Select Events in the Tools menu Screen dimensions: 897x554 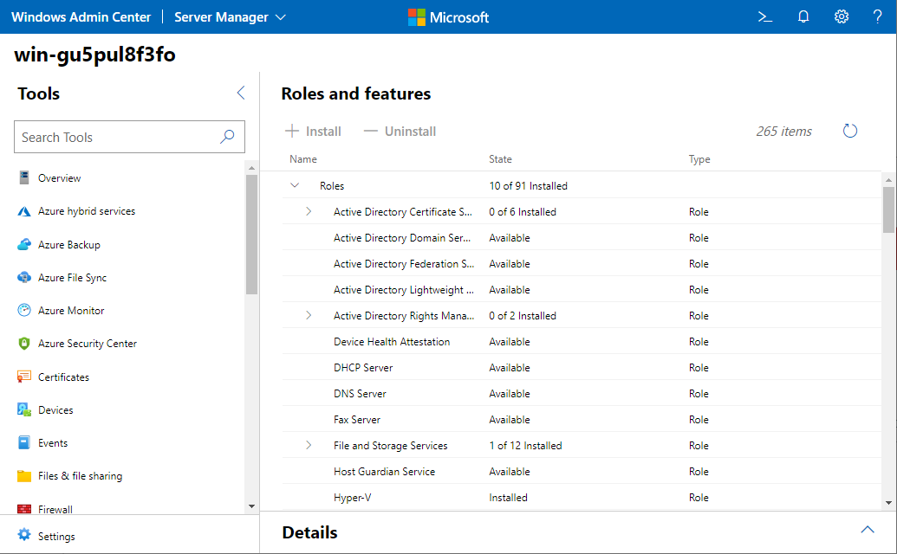click(53, 443)
